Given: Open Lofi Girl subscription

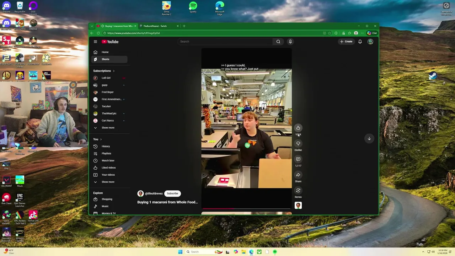Looking at the screenshot, I should point(109,78).
